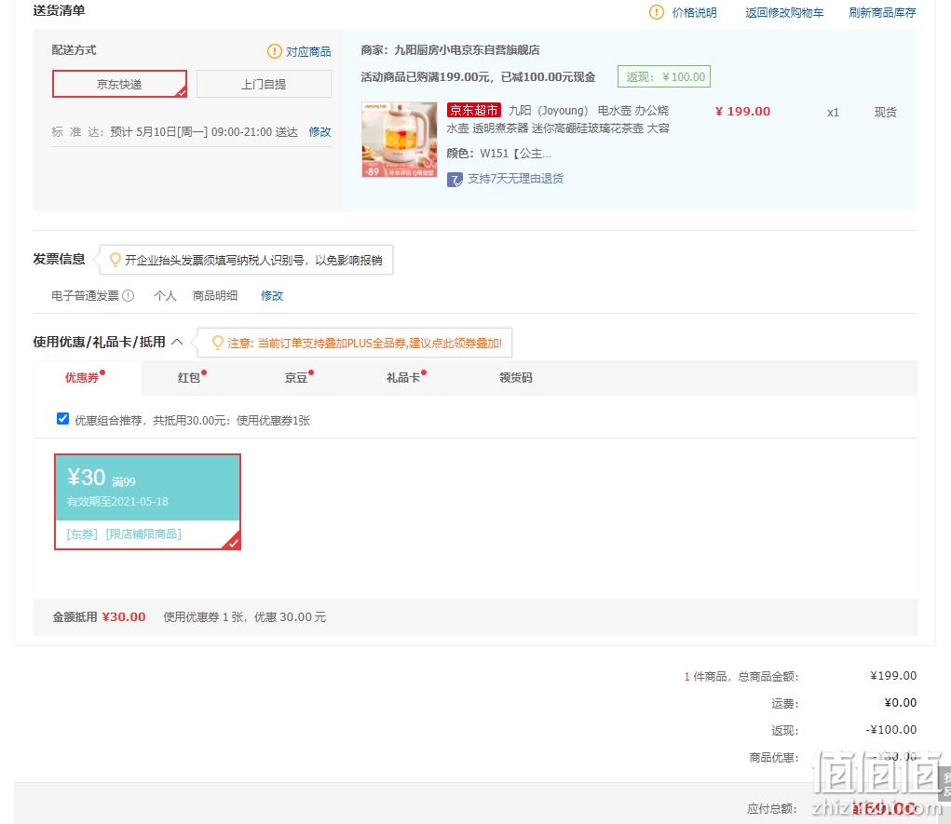951x824 pixels.
Task: Click the 个人 invoice title text
Action: click(x=165, y=296)
